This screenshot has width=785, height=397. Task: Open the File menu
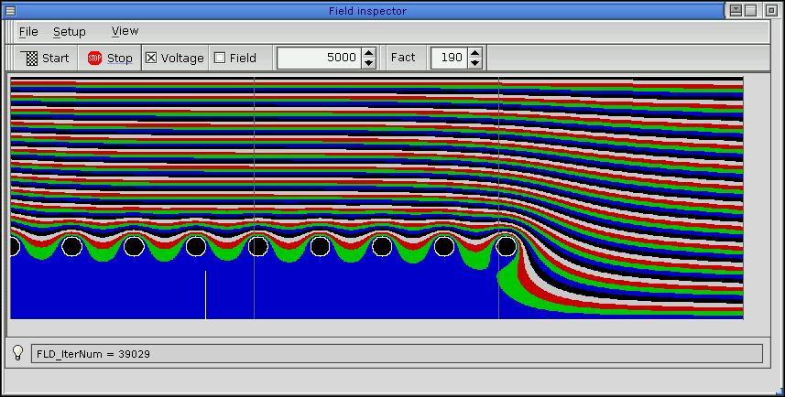tap(28, 31)
